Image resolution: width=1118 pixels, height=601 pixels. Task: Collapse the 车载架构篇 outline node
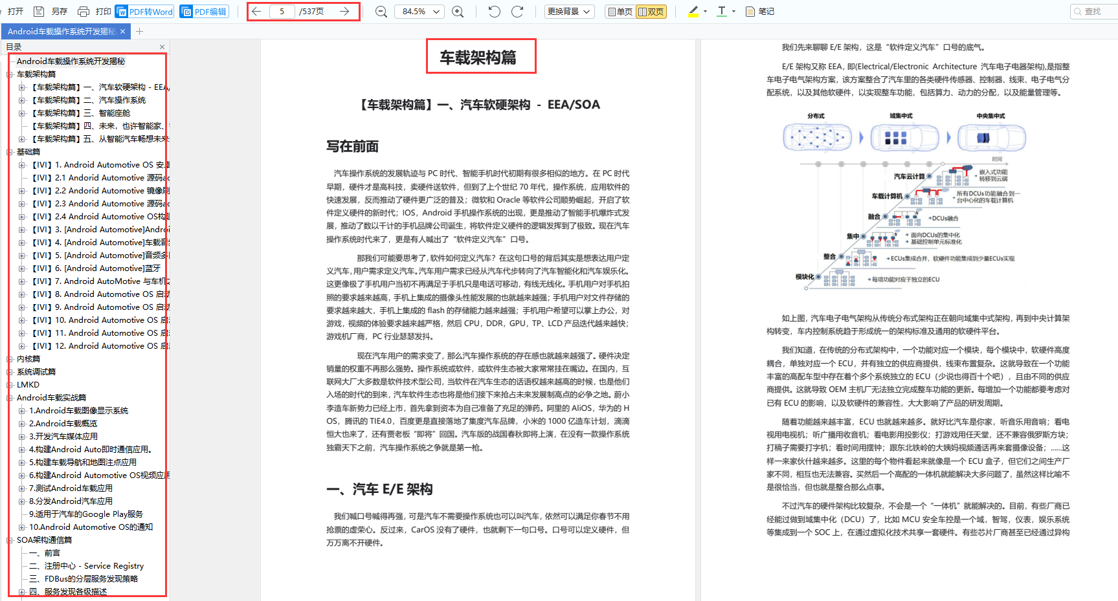tap(10, 74)
